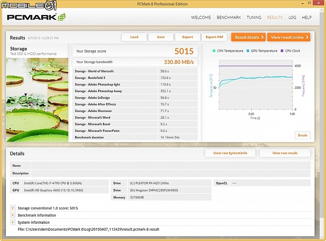Screen dimensions: 326x241
Task: Click the temperature and clock chart
Action: tap(256, 85)
